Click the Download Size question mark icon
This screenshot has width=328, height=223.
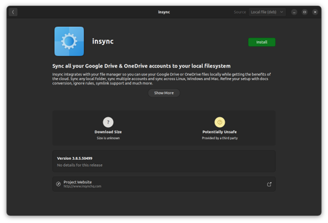(108, 122)
